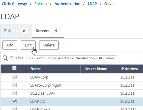Click the Add button
Screen dimensions: 143x110
[x=10, y=45]
